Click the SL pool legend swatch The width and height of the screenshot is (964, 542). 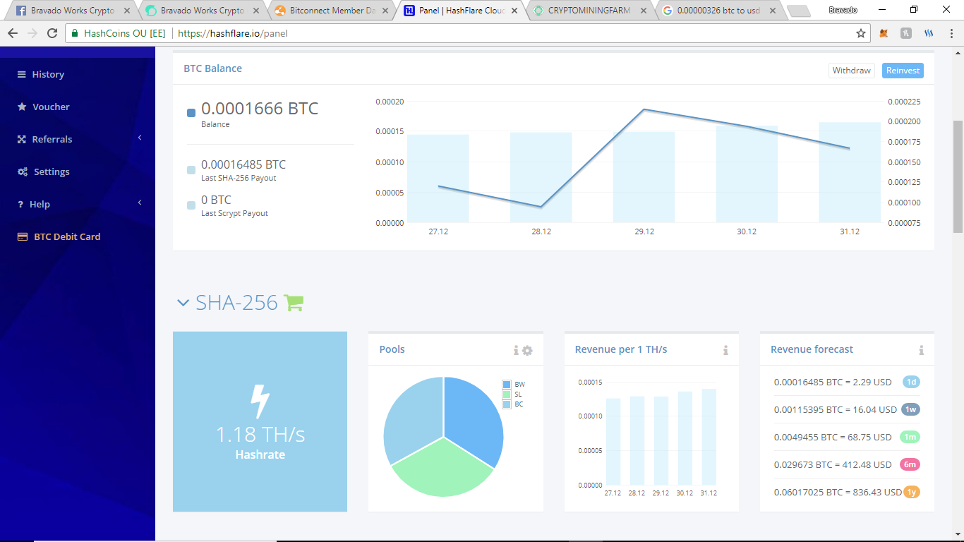pos(506,395)
